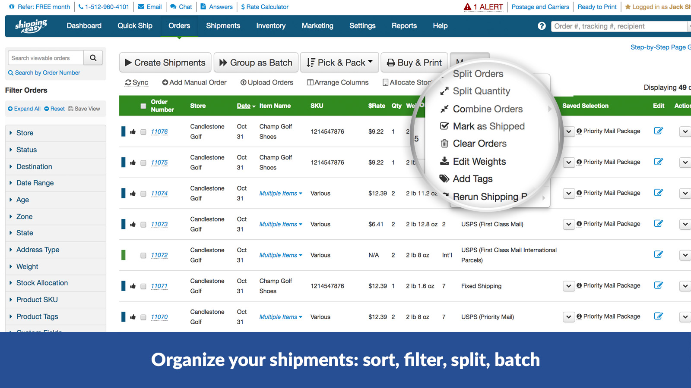This screenshot has height=388, width=691.
Task: Click the Create Shipments button
Action: (165, 63)
